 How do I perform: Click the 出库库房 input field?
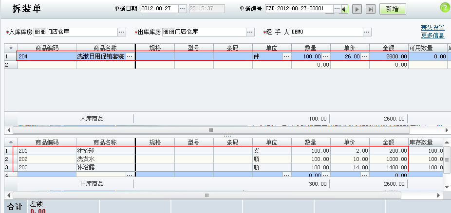(x=204, y=32)
